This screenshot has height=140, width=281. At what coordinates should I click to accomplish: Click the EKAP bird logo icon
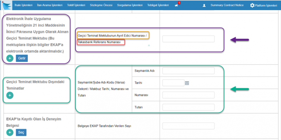point(7,5)
